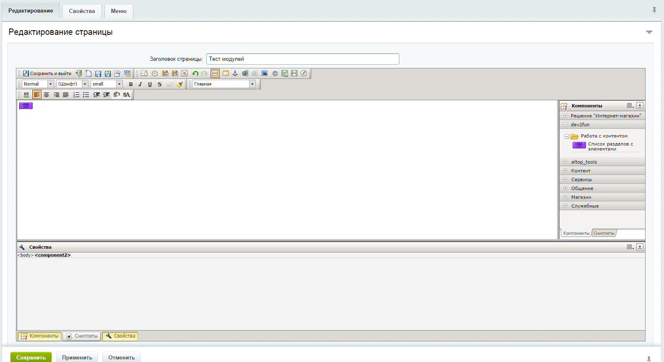Screen dimensions: 664x362
Task: Open the Normal paragraph style dropdown
Action: pos(50,84)
